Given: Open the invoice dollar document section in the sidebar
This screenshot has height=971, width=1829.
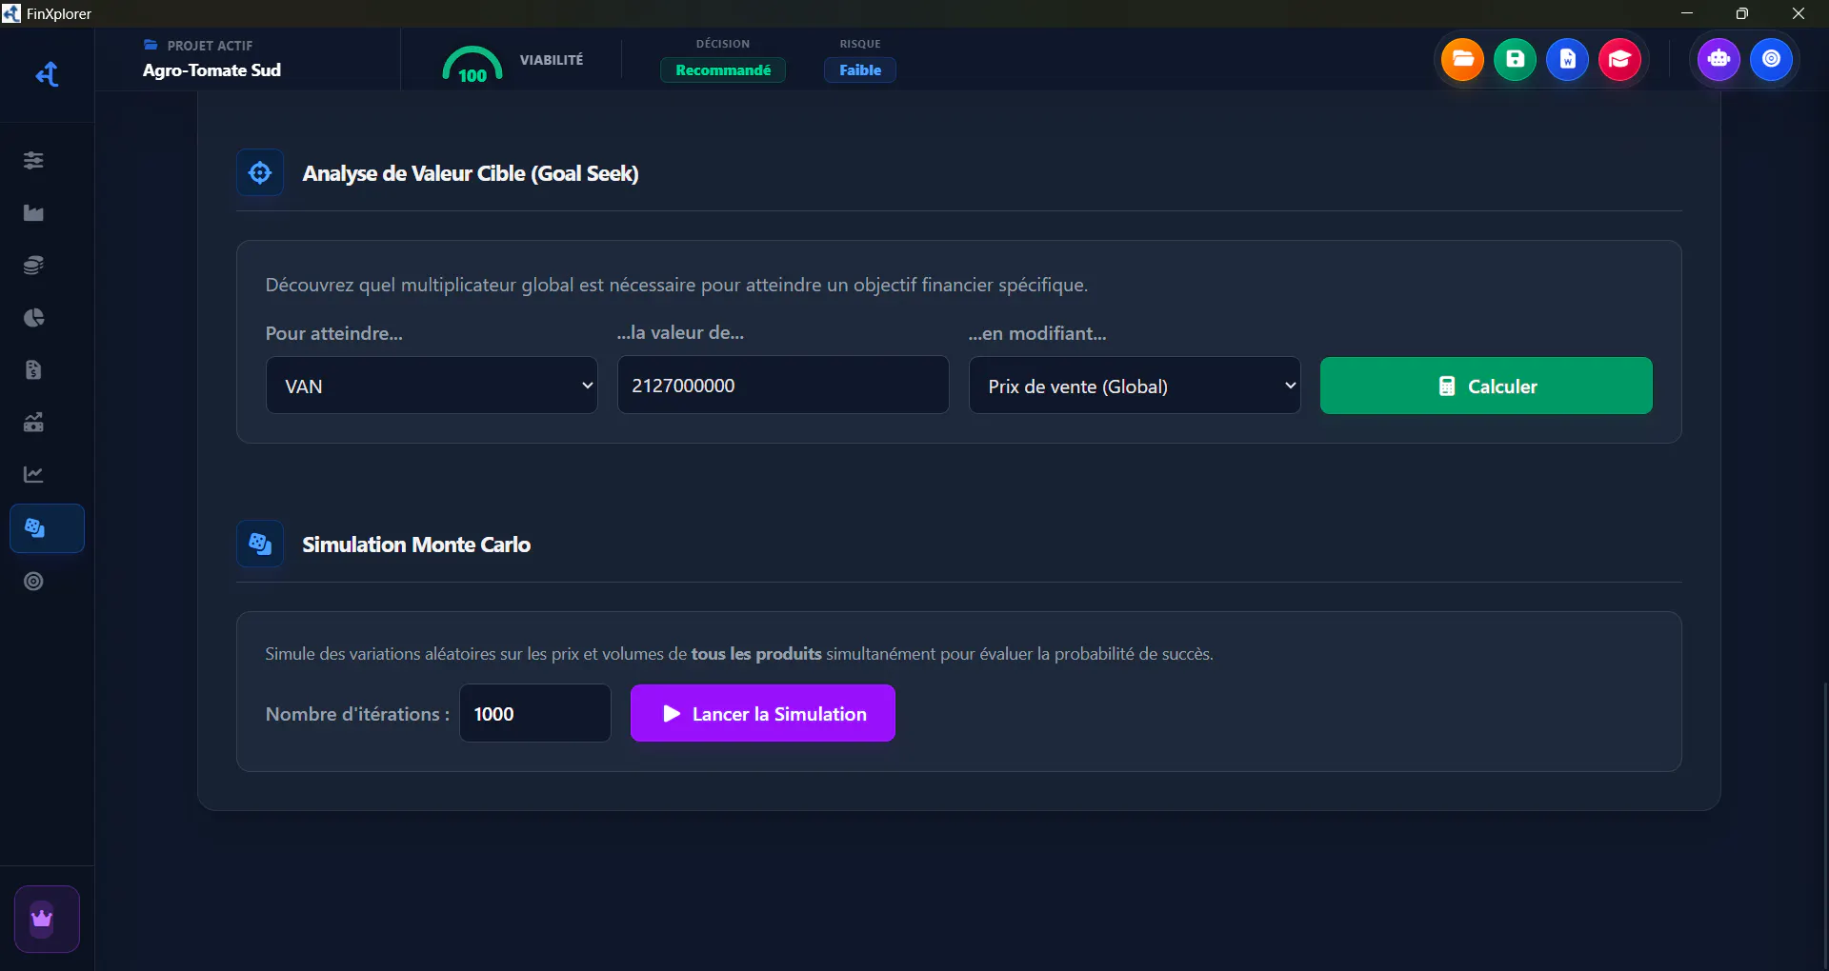Looking at the screenshot, I should [x=33, y=369].
